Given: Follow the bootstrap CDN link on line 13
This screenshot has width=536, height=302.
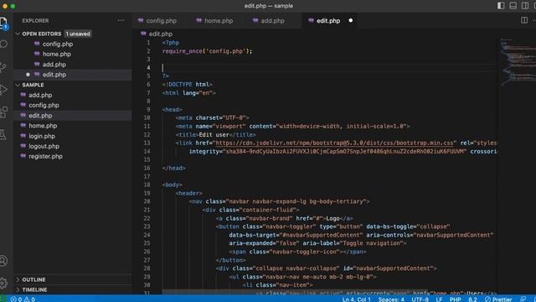Looking at the screenshot, I should tap(334, 143).
